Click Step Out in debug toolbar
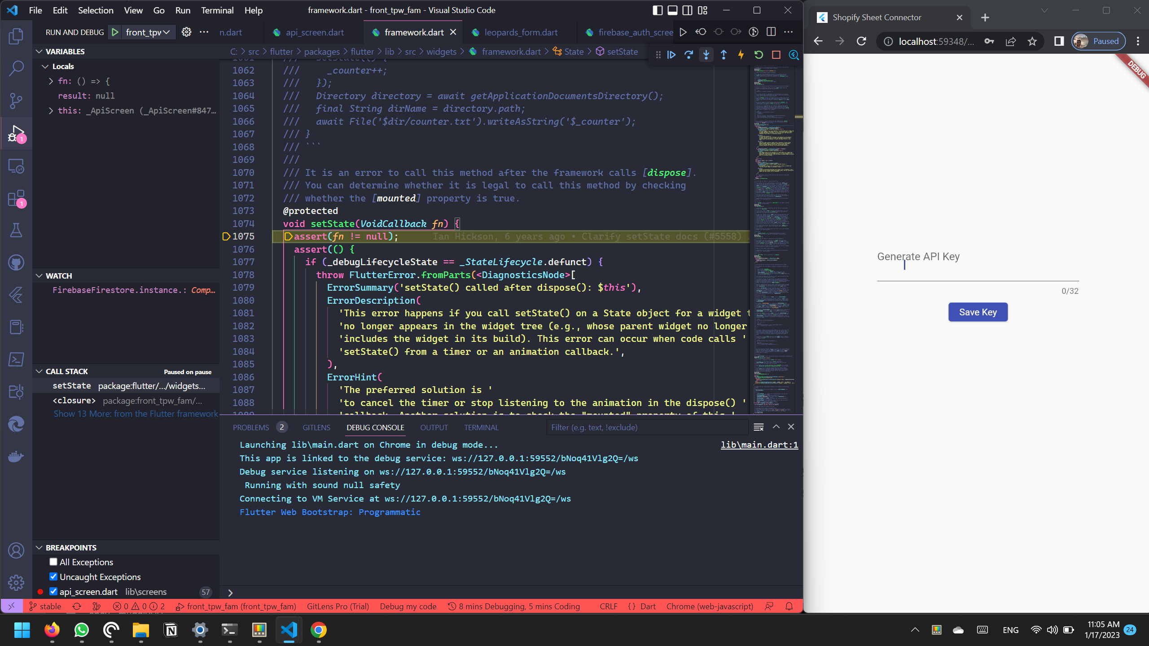 coord(724,55)
